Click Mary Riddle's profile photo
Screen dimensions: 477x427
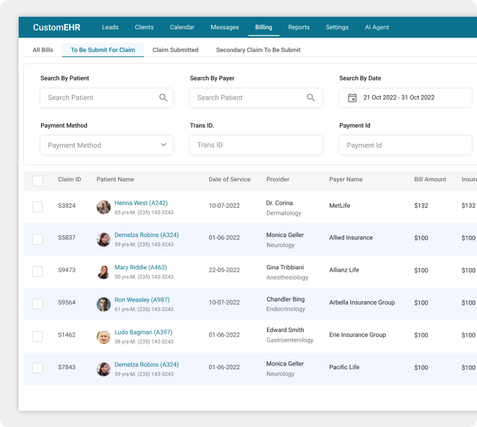tap(104, 272)
